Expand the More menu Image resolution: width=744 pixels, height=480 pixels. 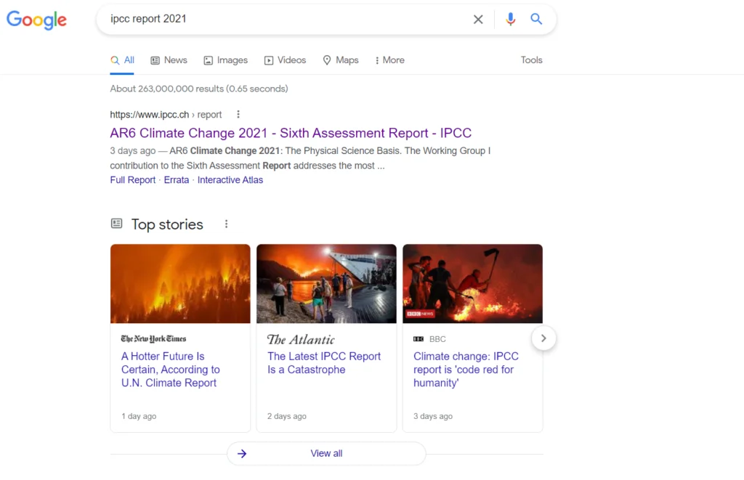[389, 60]
